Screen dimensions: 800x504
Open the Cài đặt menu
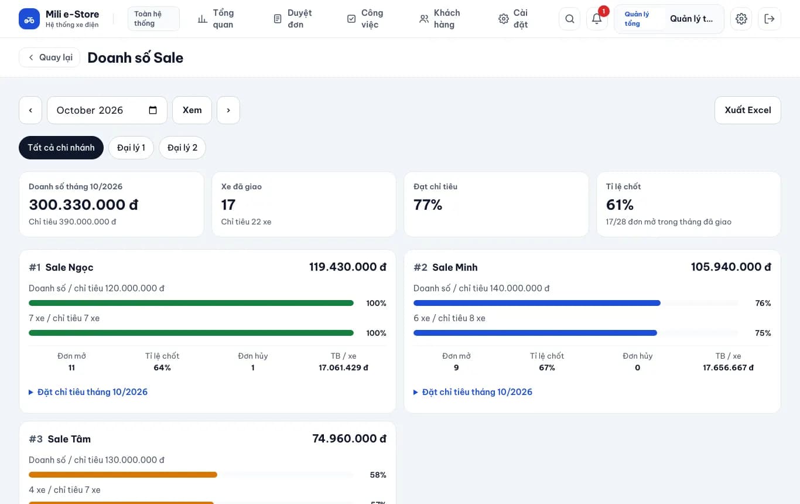(x=514, y=19)
